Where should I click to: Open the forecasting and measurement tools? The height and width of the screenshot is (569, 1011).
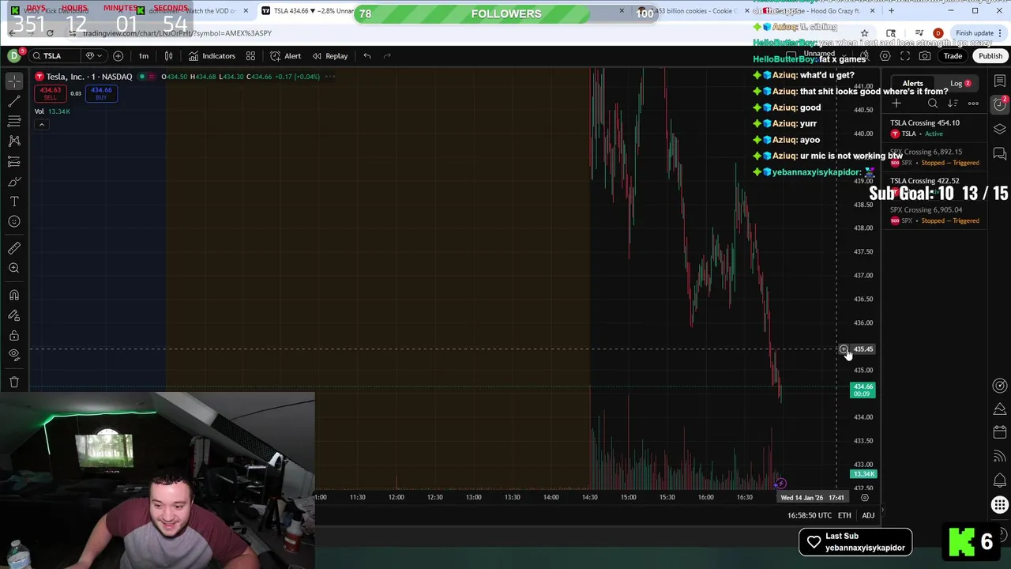coord(13,161)
